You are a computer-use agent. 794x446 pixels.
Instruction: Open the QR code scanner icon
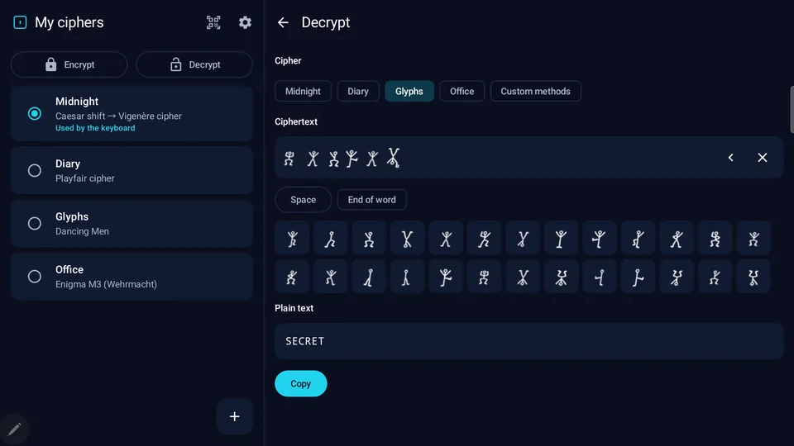click(213, 22)
